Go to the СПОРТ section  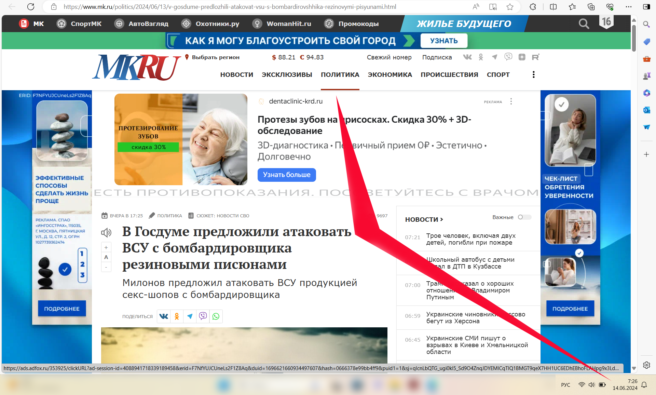(498, 74)
